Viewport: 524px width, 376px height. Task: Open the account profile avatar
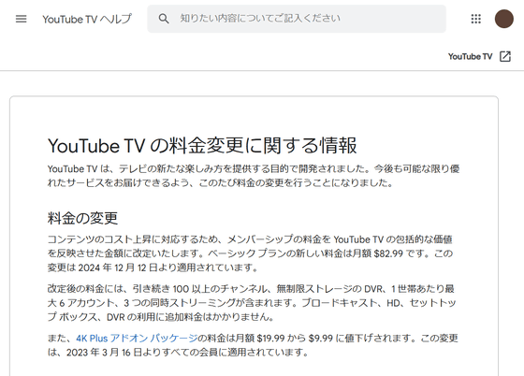click(x=504, y=19)
